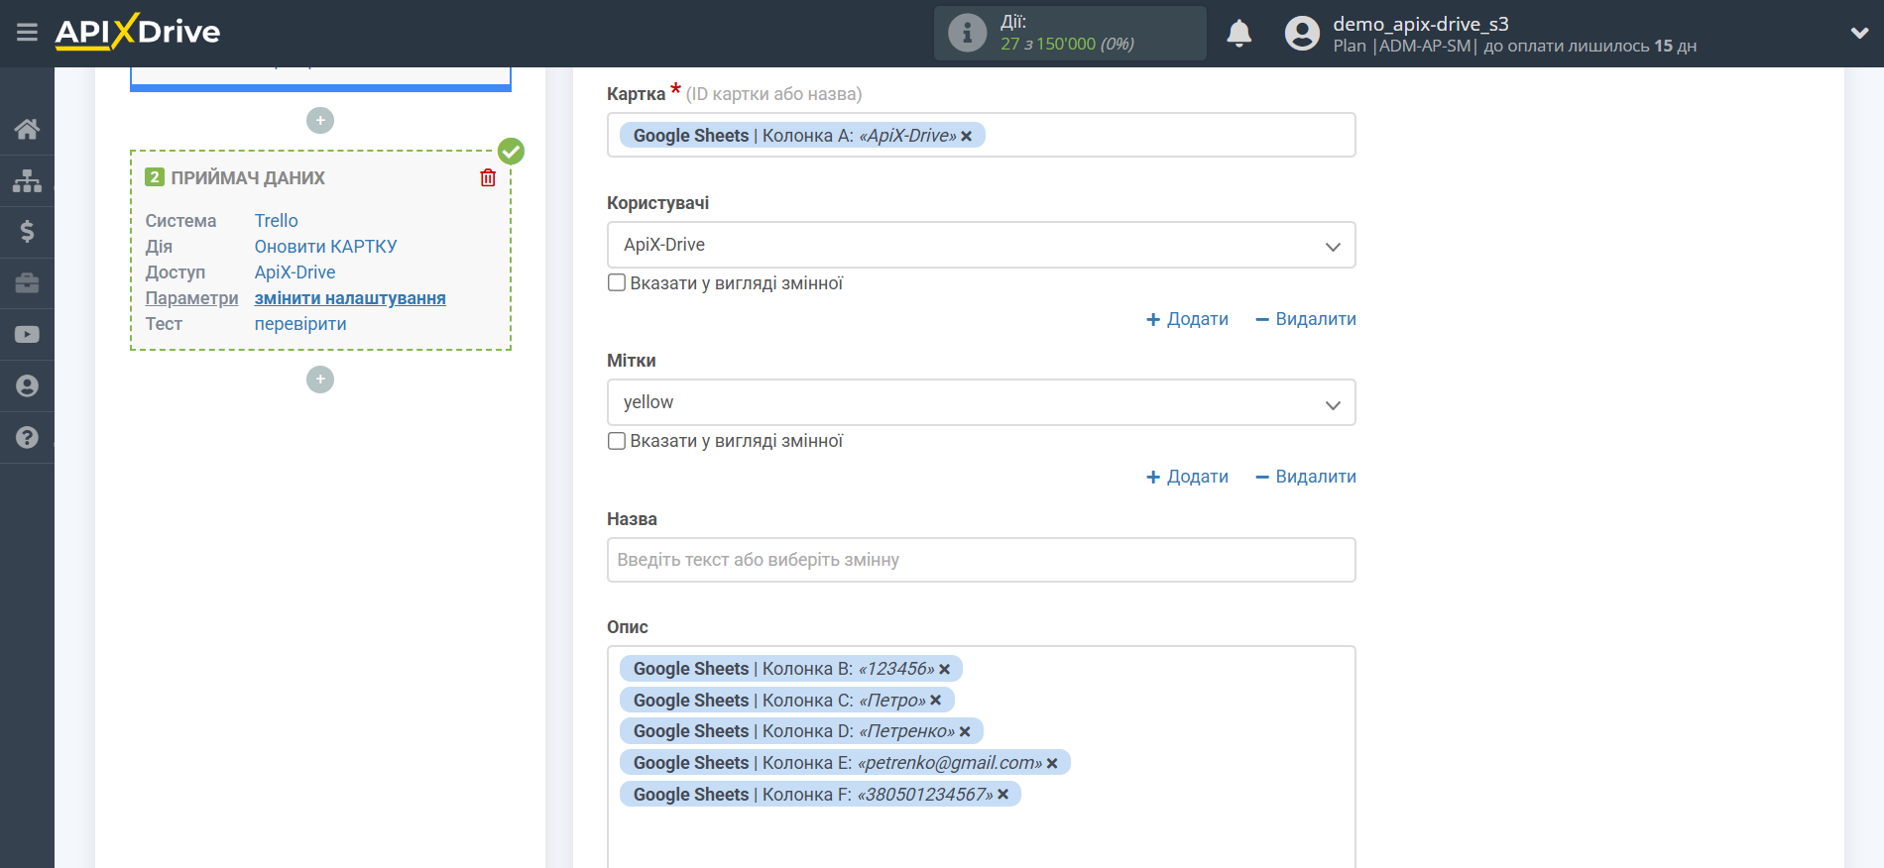This screenshot has height=868, width=1884.
Task: Open the hamburger menu
Action: [x=27, y=33]
